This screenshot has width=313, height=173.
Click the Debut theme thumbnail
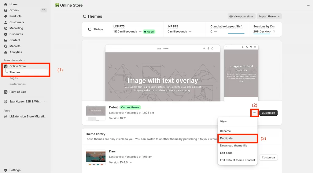[x=96, y=113]
